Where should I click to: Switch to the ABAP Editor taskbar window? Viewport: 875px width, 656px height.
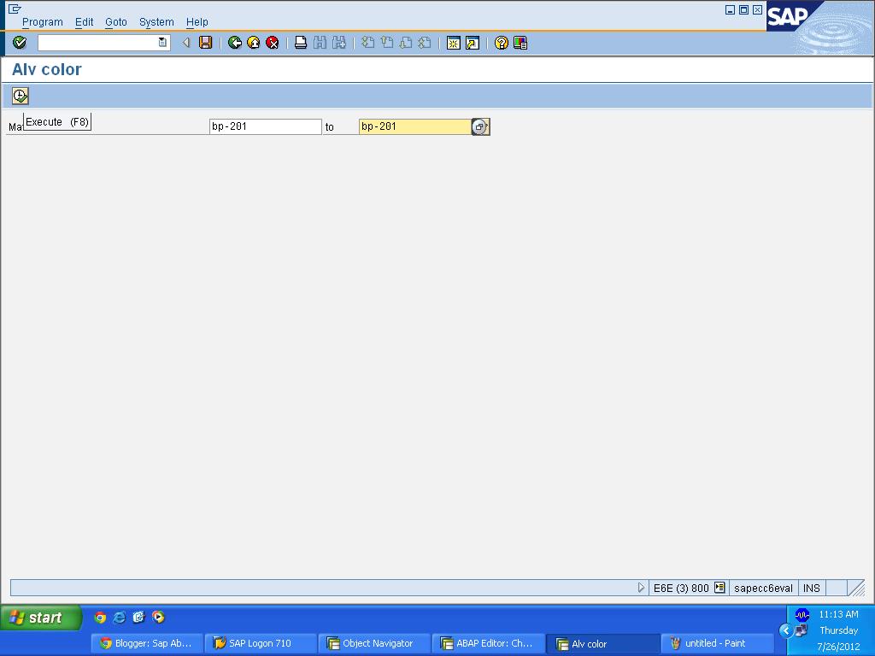[489, 643]
